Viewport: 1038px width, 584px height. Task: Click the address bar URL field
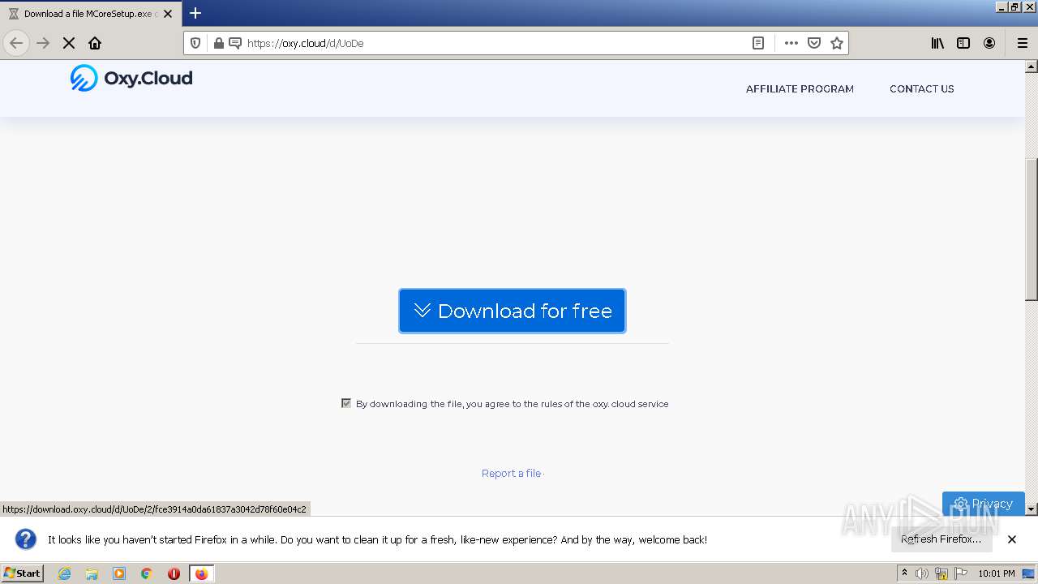pos(495,43)
